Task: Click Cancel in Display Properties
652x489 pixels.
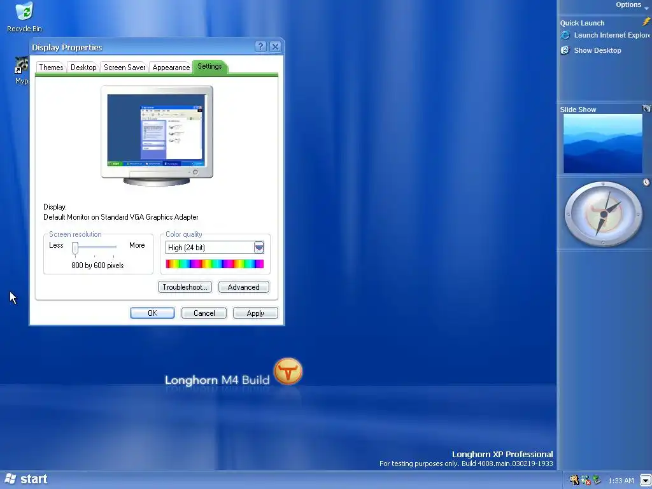Action: (204, 313)
